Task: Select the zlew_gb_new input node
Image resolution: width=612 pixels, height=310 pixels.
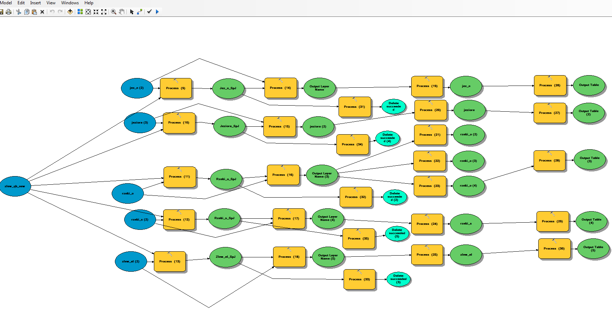Action: pyautogui.click(x=15, y=186)
